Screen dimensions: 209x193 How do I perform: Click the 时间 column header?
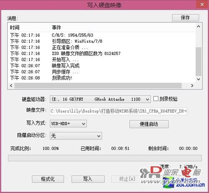tap(28, 28)
